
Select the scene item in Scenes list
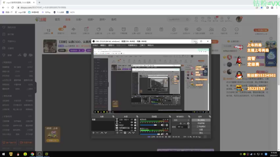(x=103, y=120)
